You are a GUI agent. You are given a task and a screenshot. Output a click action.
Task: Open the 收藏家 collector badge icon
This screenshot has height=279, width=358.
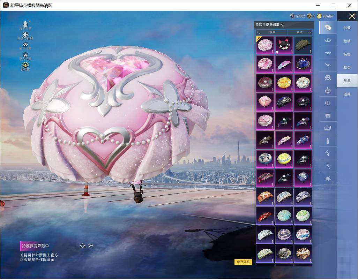25,66
